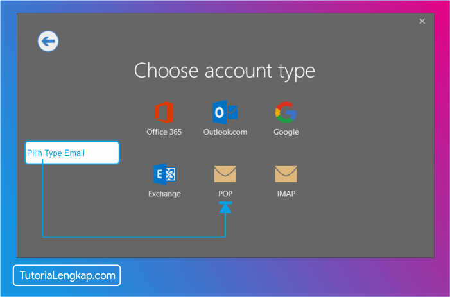
Task: Select the Exchange account icon
Action: click(164, 174)
